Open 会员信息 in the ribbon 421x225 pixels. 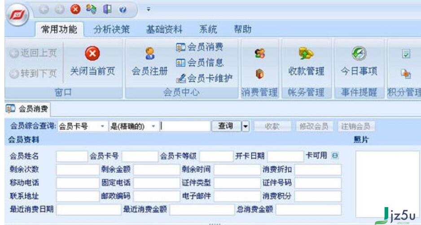tap(199, 63)
